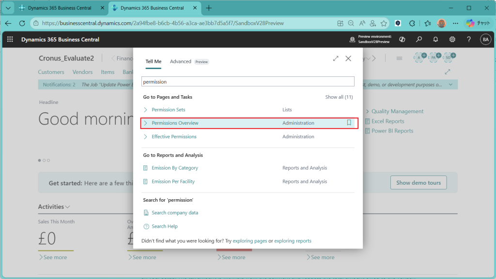Open the BA user account avatar
496x279 pixels.
click(x=485, y=40)
